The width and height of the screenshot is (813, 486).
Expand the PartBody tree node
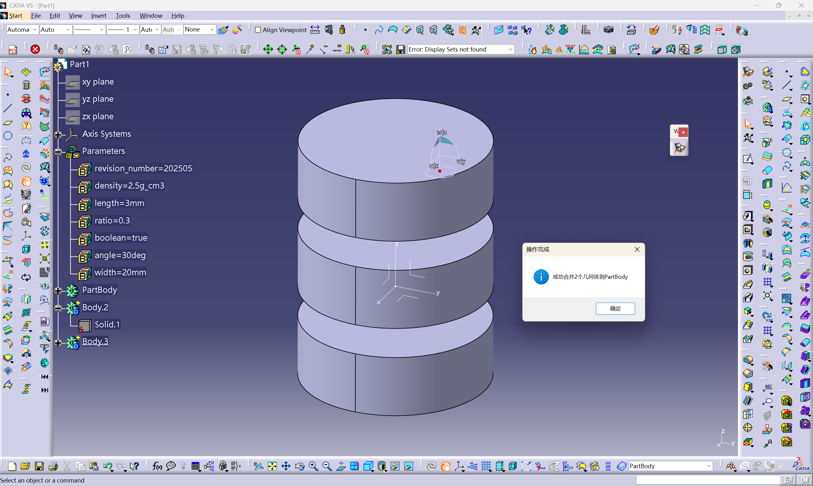(x=58, y=291)
